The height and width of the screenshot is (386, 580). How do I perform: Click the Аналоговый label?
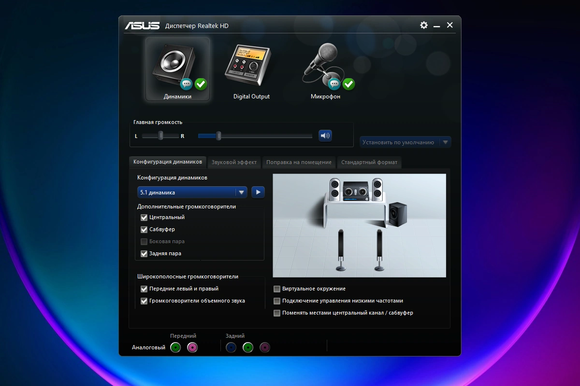(149, 347)
